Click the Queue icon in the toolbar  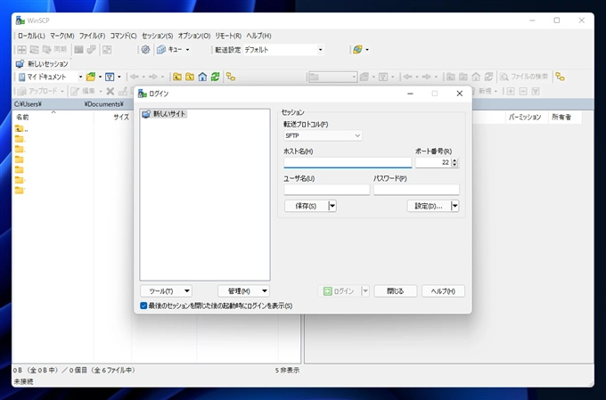click(161, 50)
